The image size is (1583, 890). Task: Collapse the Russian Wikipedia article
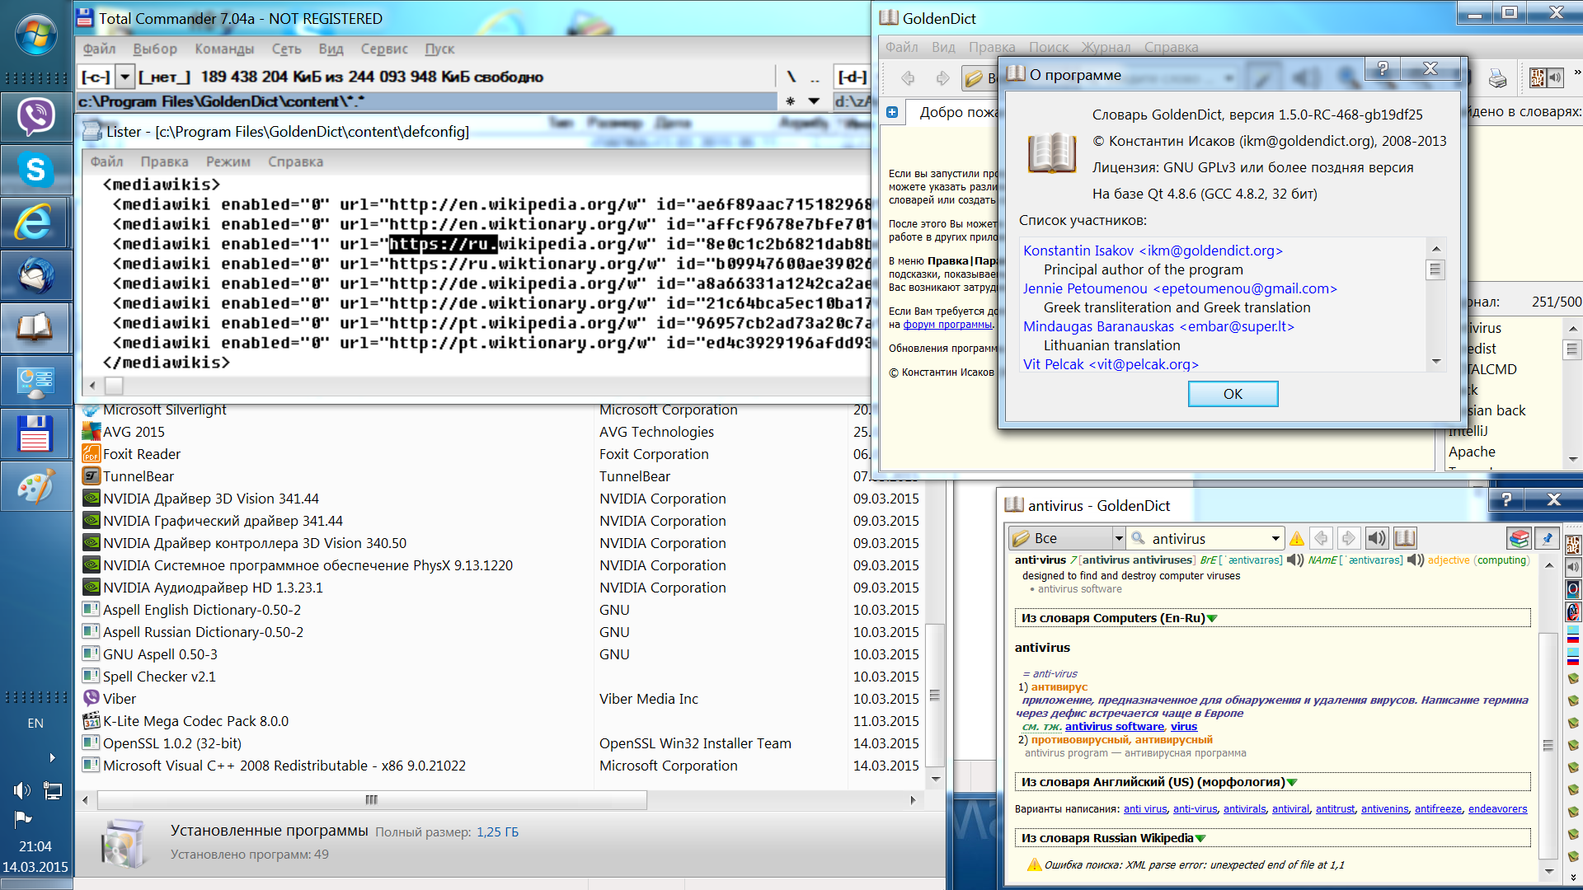tap(1200, 838)
